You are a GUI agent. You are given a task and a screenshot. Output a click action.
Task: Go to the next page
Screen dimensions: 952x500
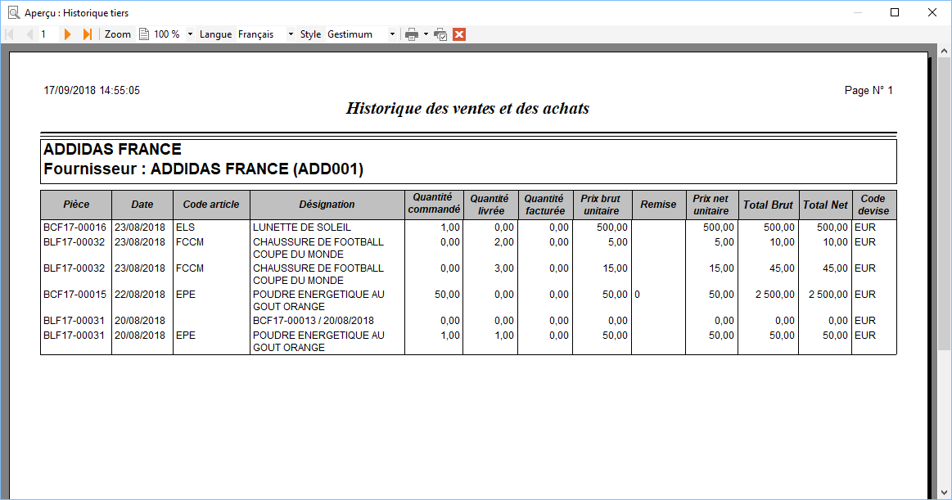pyautogui.click(x=67, y=34)
